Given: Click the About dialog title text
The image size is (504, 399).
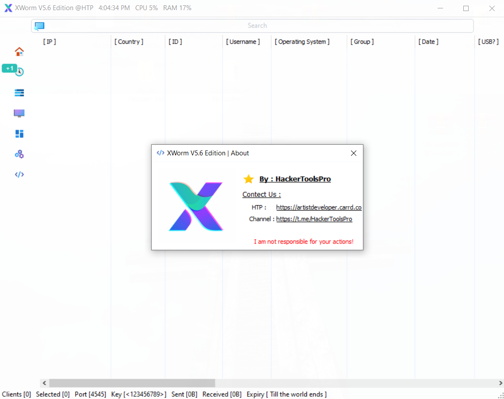Looking at the screenshot, I should [x=208, y=153].
